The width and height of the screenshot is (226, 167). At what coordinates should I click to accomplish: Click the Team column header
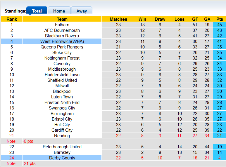pos(62,19)
